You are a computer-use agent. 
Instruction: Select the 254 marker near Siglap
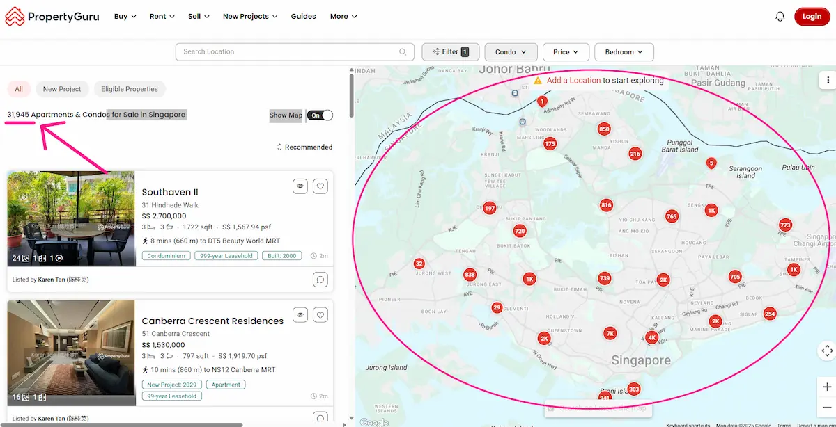tap(769, 314)
